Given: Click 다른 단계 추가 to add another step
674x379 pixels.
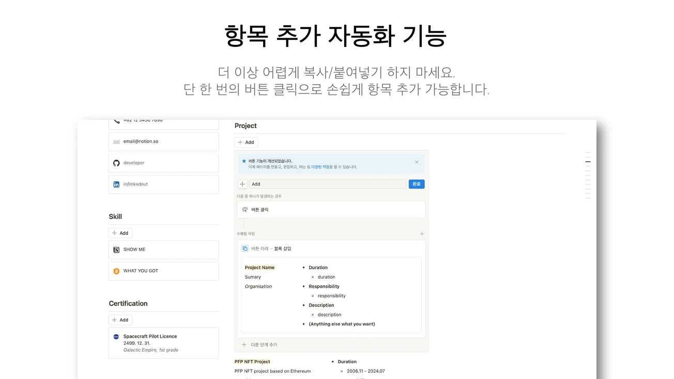Looking at the screenshot, I should coord(260,344).
